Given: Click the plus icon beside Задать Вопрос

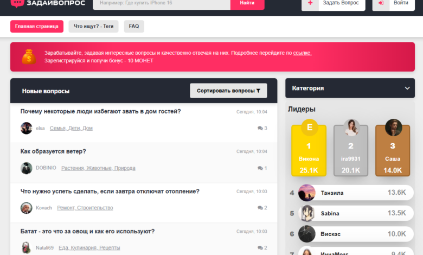Looking at the screenshot, I should coord(310,3).
